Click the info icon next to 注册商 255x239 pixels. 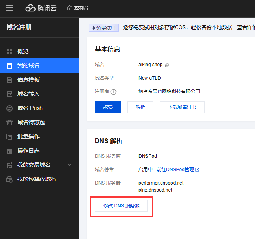[113, 92]
